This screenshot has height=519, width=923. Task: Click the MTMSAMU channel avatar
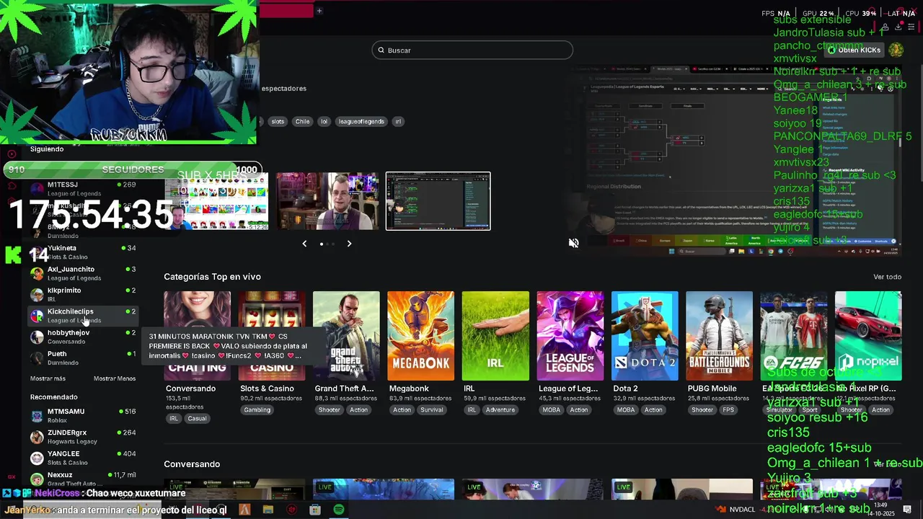(x=37, y=416)
